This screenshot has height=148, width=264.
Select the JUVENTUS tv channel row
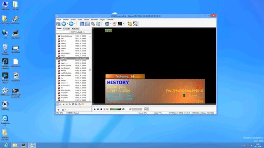(x=73, y=86)
